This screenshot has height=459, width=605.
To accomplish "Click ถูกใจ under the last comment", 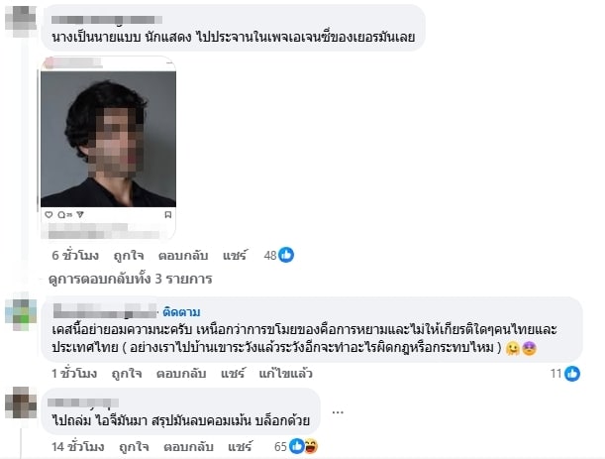I will click(134, 447).
